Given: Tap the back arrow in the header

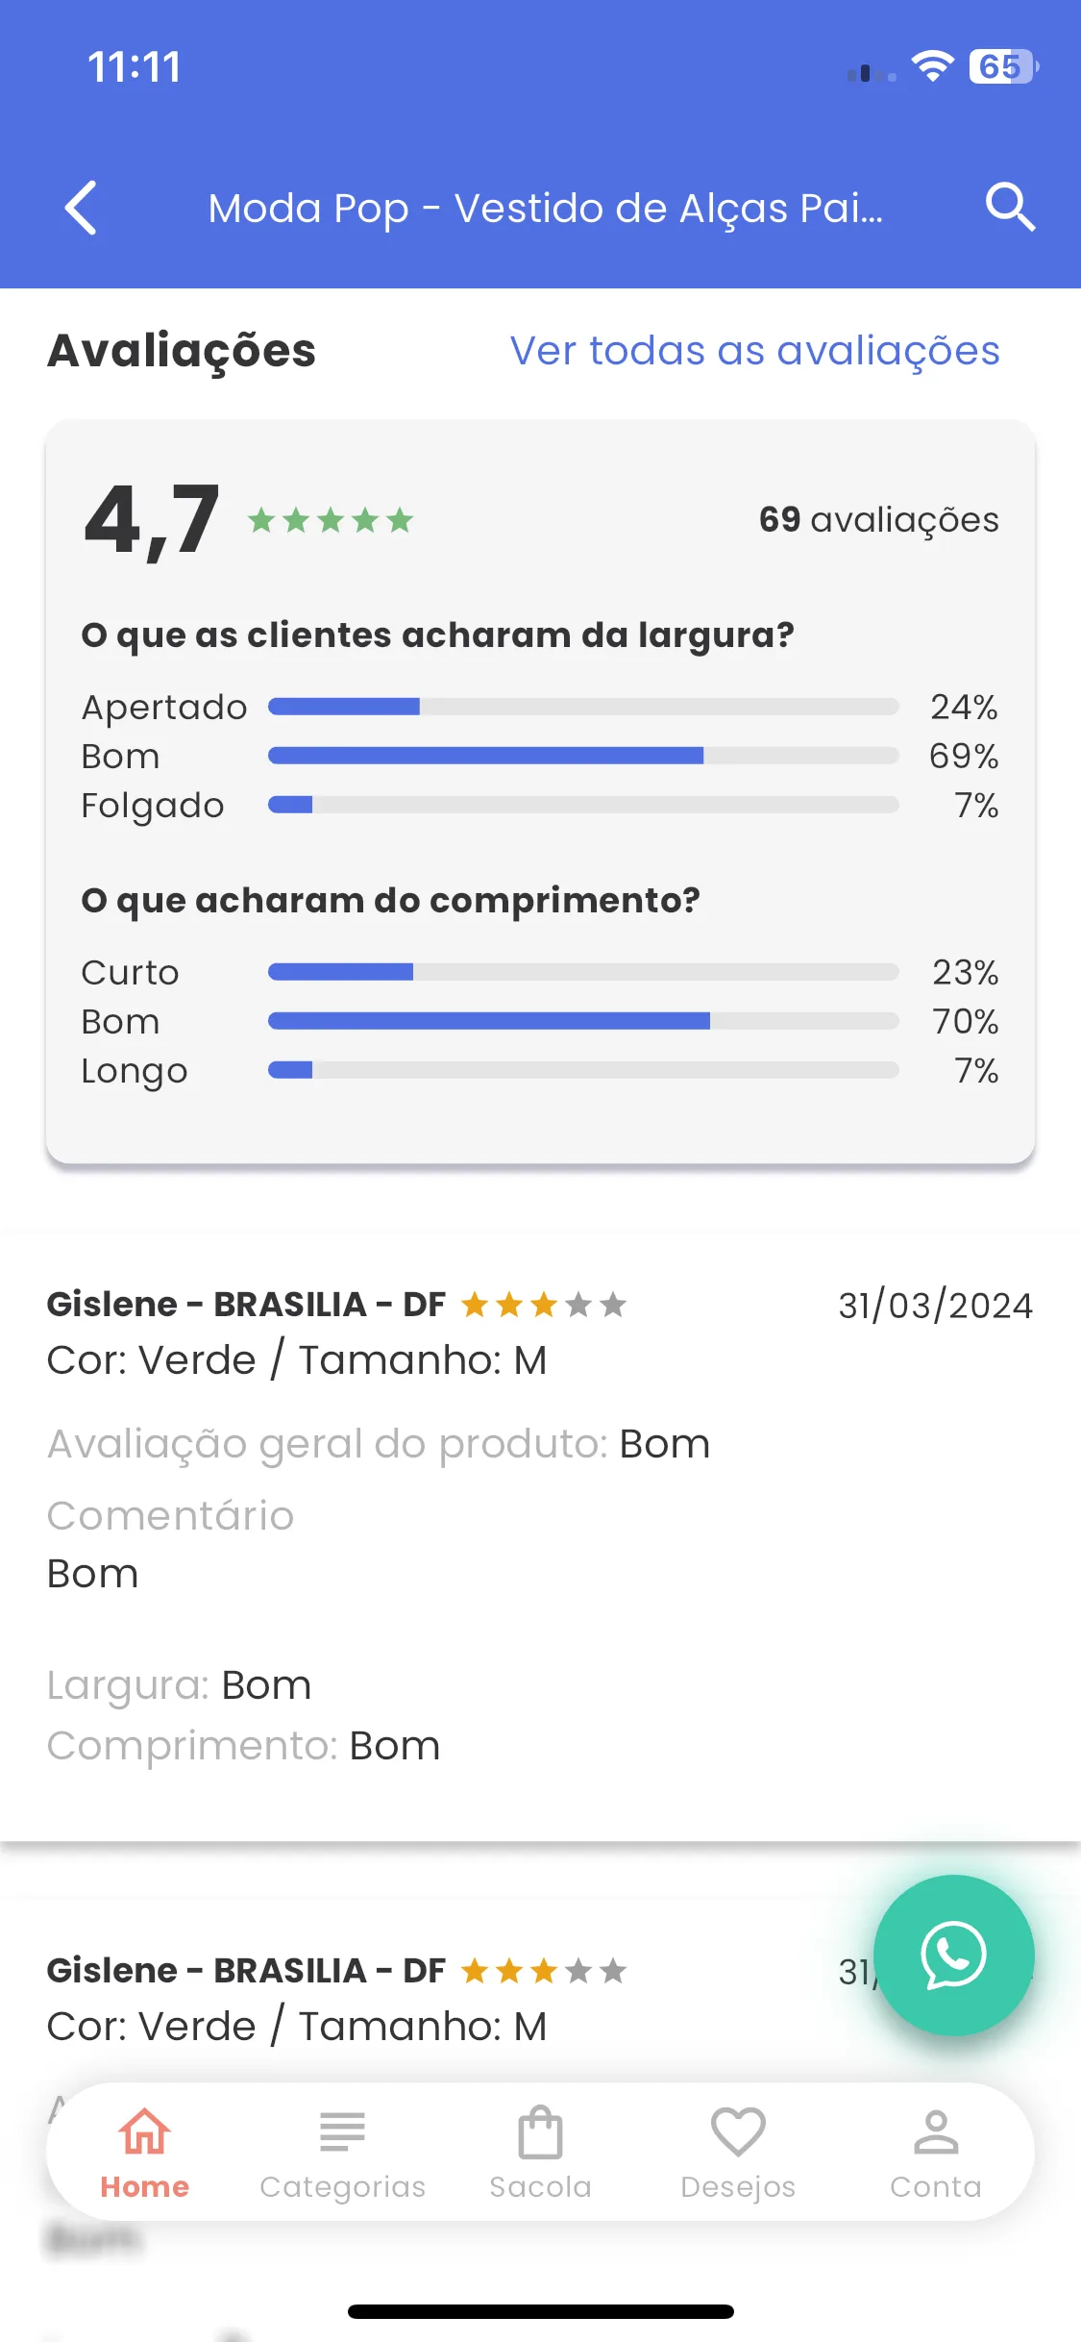Looking at the screenshot, I should [x=81, y=208].
